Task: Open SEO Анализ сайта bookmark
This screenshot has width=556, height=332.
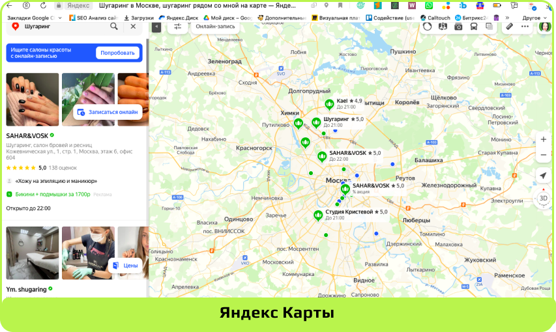Action: (93, 18)
